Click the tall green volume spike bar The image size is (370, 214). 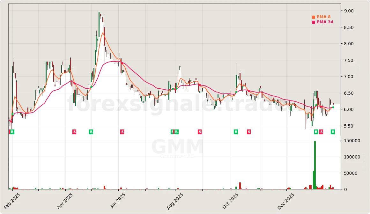tap(314, 165)
